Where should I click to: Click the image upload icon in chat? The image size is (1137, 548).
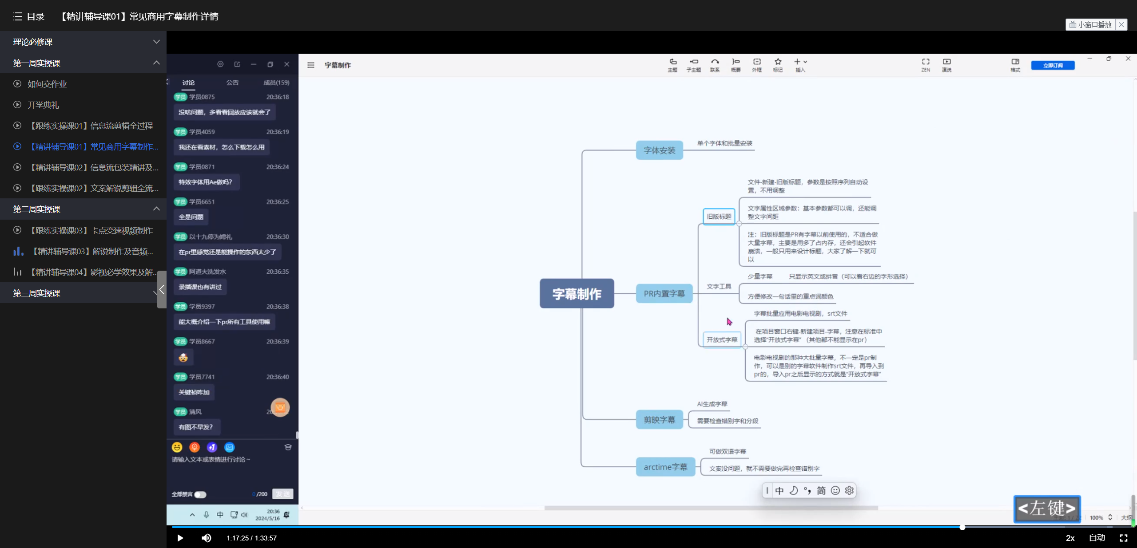pos(229,447)
